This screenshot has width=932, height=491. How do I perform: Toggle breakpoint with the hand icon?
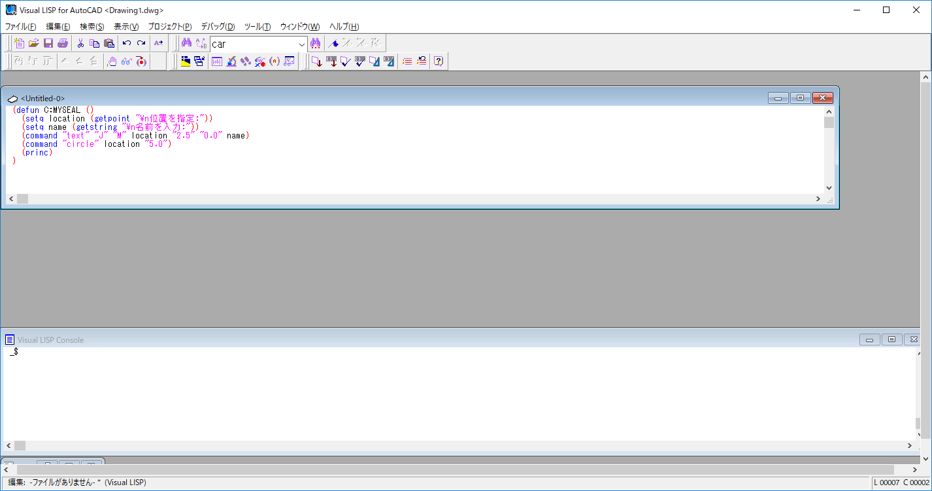pos(112,61)
